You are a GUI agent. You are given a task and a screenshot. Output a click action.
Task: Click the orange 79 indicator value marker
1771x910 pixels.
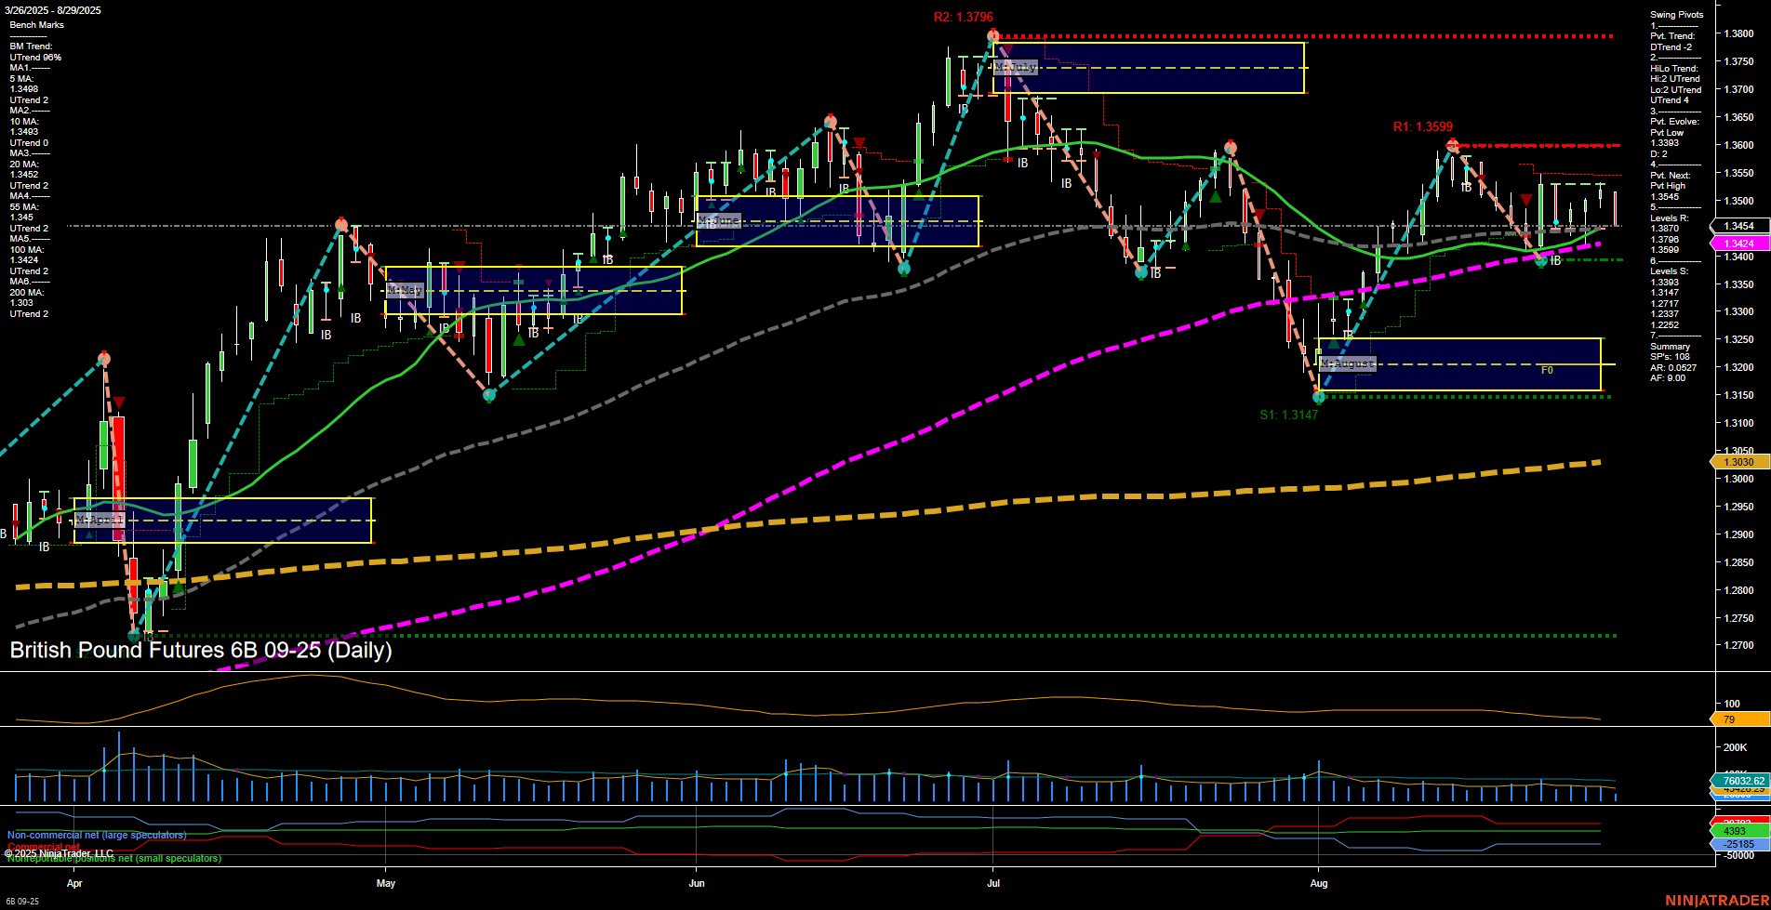[1738, 719]
